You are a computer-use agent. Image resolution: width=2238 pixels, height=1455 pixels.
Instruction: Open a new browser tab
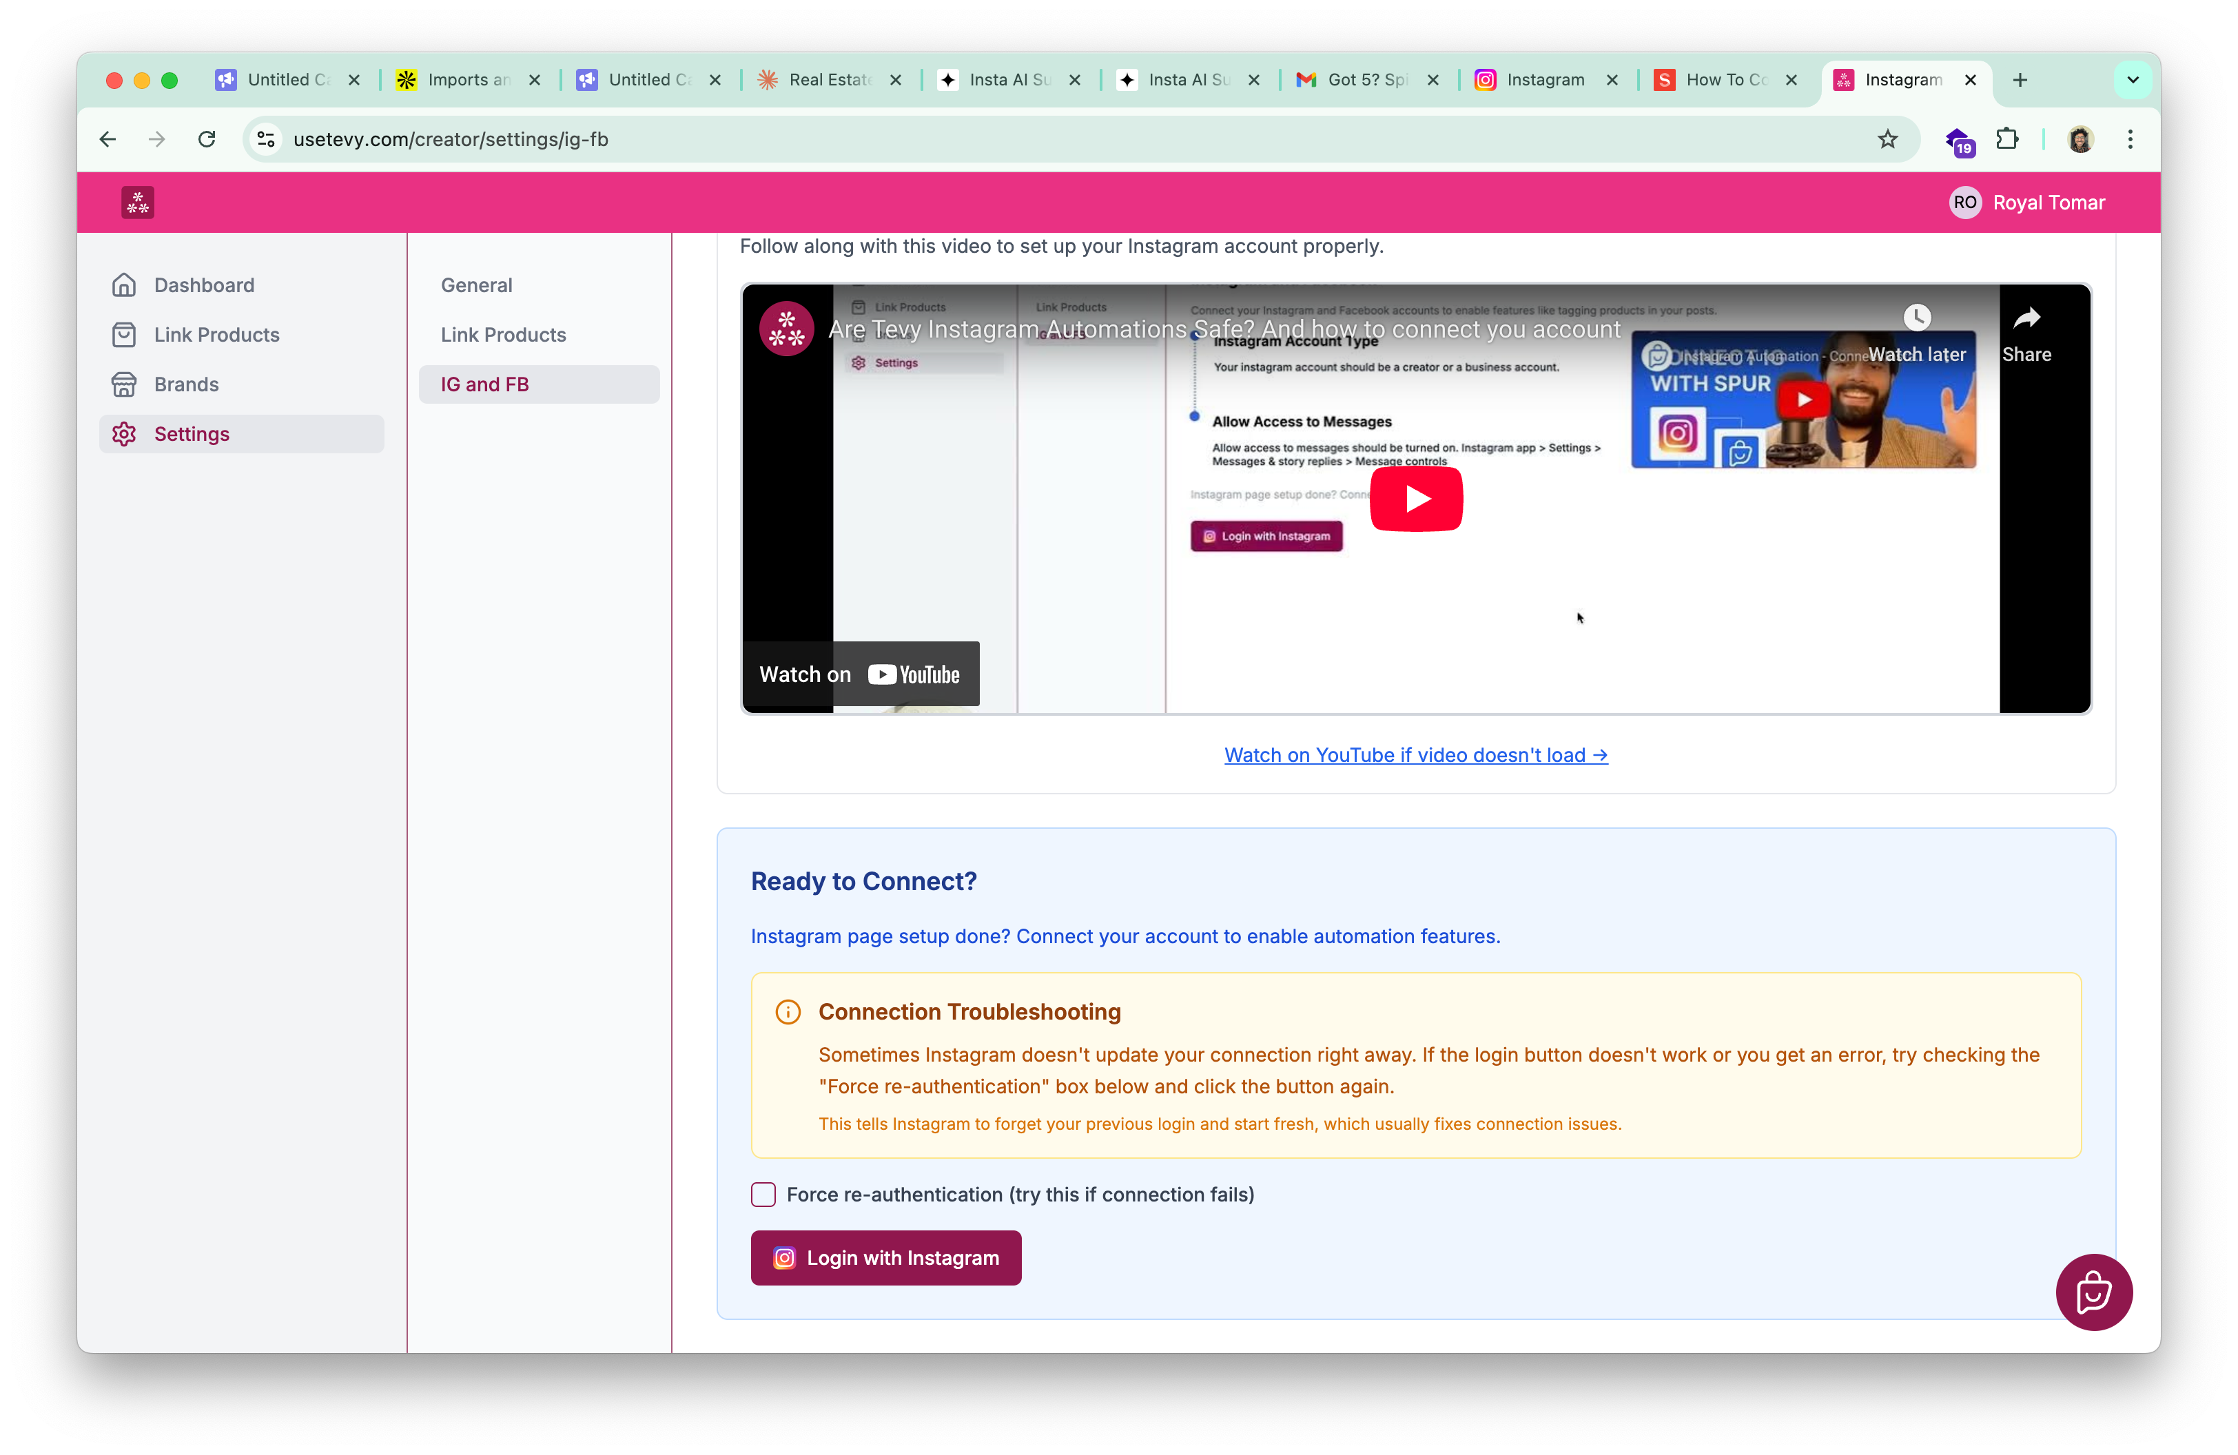click(2020, 80)
